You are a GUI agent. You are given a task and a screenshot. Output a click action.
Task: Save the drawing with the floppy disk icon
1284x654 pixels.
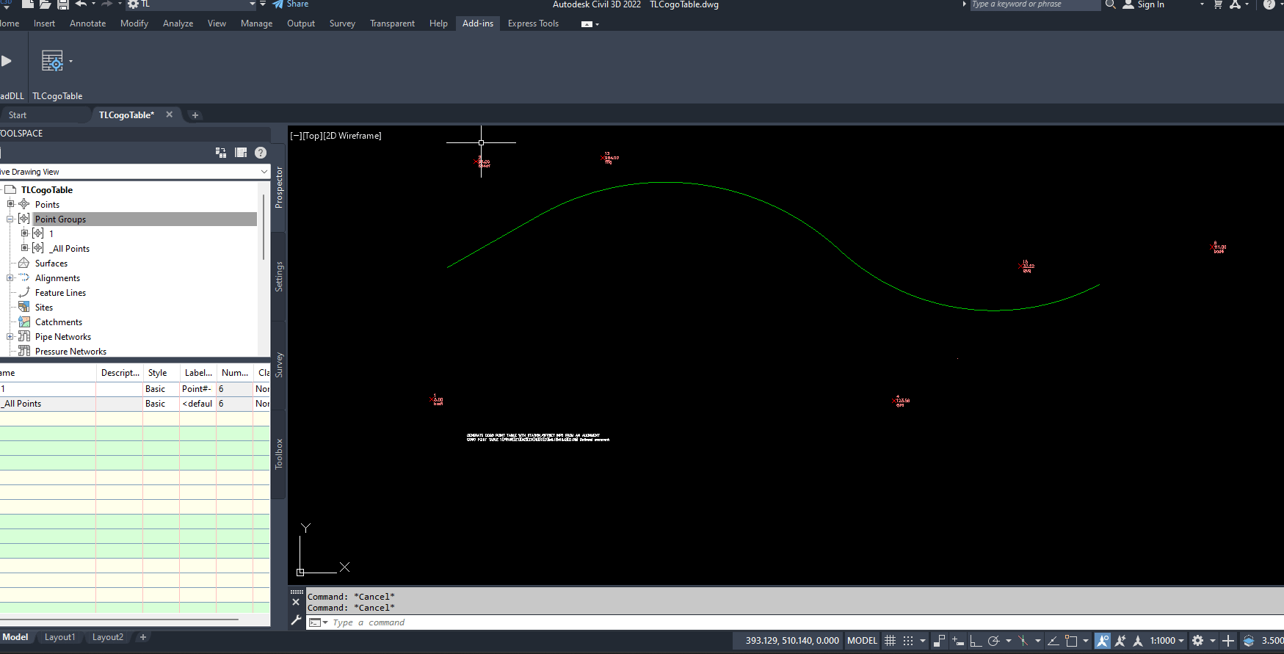pos(62,4)
